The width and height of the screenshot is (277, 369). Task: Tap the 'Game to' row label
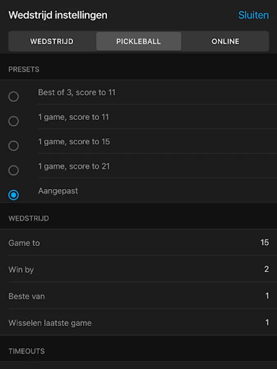tap(24, 243)
